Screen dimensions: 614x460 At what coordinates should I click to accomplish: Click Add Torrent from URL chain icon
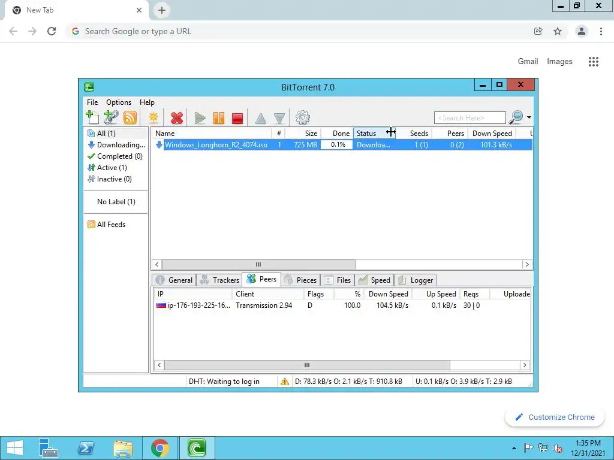(111, 117)
